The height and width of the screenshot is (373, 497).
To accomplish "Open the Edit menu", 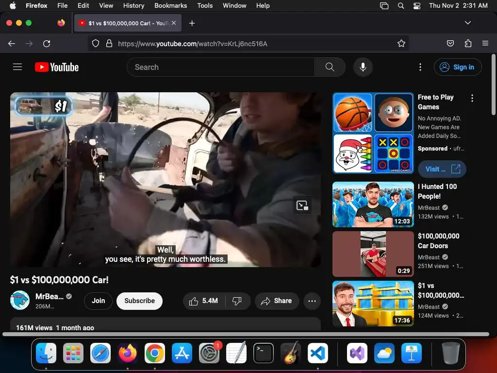I will [83, 6].
